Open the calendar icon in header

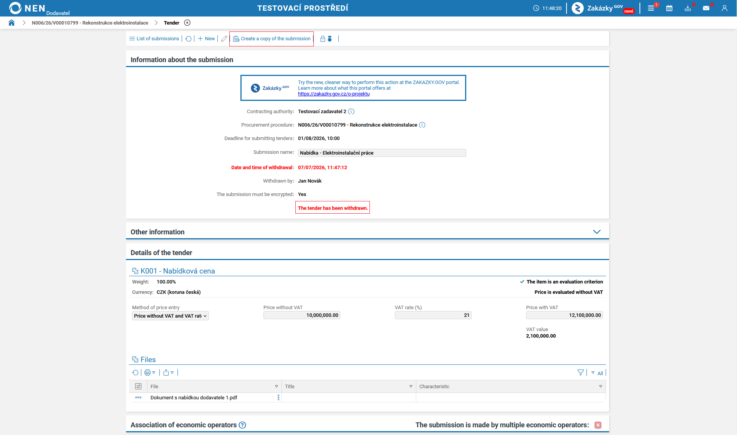[x=669, y=8]
